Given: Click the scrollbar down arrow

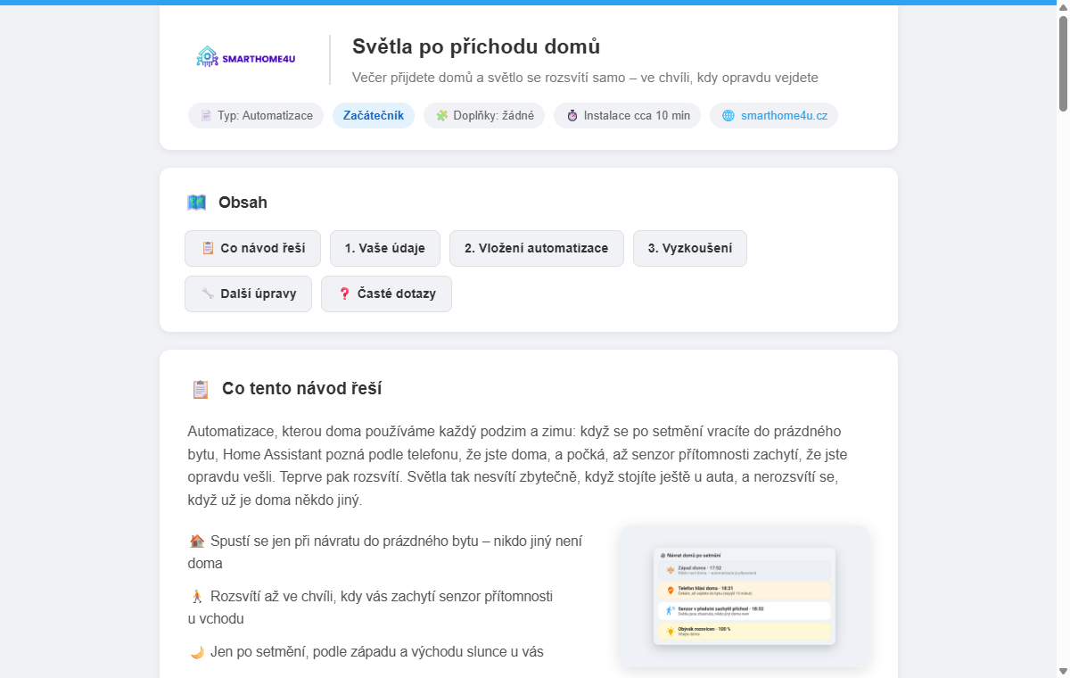Looking at the screenshot, I should [x=1063, y=671].
